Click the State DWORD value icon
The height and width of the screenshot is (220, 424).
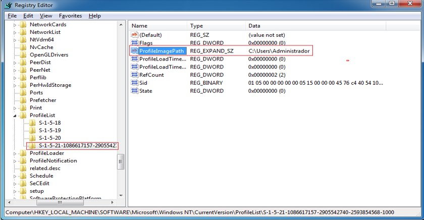(x=134, y=91)
